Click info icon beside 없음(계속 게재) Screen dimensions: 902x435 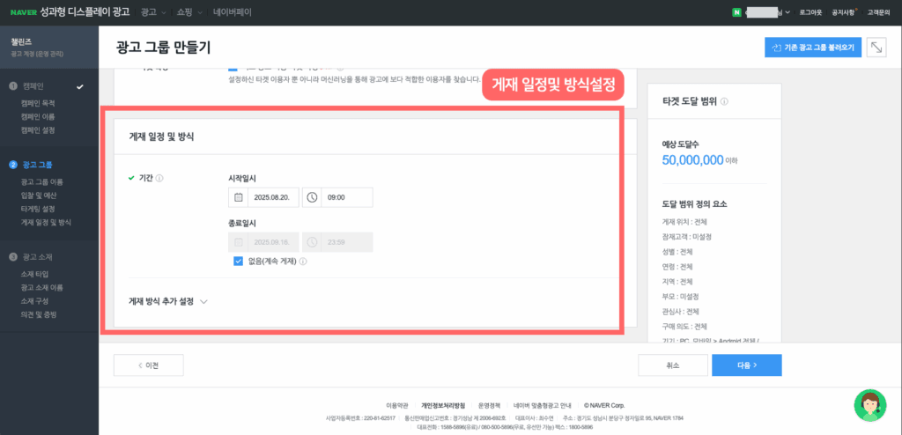(303, 262)
